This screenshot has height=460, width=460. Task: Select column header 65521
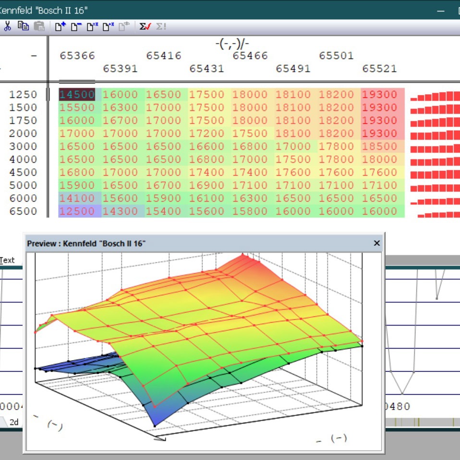point(380,68)
